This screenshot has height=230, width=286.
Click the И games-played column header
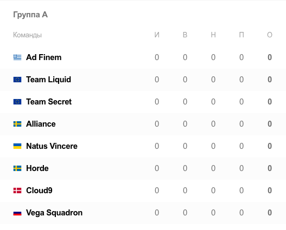coord(157,35)
